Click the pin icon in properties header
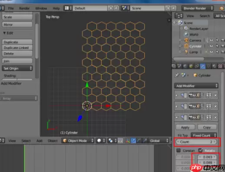Screen dimensions: 225x172 177,75
